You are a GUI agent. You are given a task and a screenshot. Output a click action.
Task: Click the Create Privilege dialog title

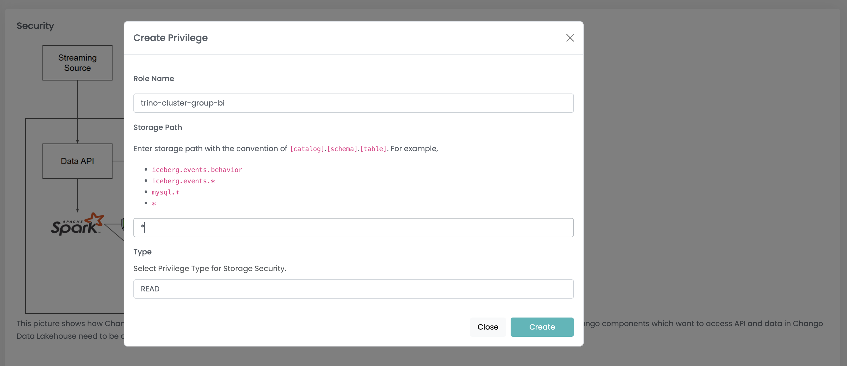pyautogui.click(x=170, y=38)
